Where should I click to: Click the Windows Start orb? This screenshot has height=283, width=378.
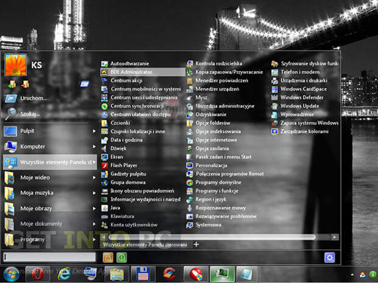[12, 274]
